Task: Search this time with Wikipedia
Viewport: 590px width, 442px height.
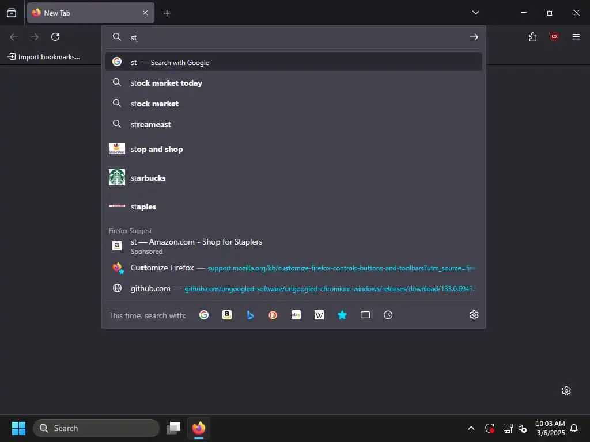Action: [x=319, y=315]
